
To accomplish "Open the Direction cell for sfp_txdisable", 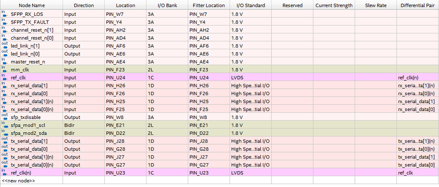I will click(84, 117).
